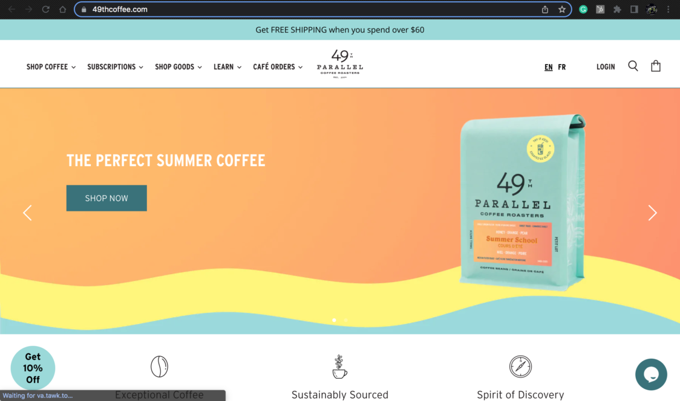
Task: Expand the Shop Coffee dropdown
Action: coord(51,66)
